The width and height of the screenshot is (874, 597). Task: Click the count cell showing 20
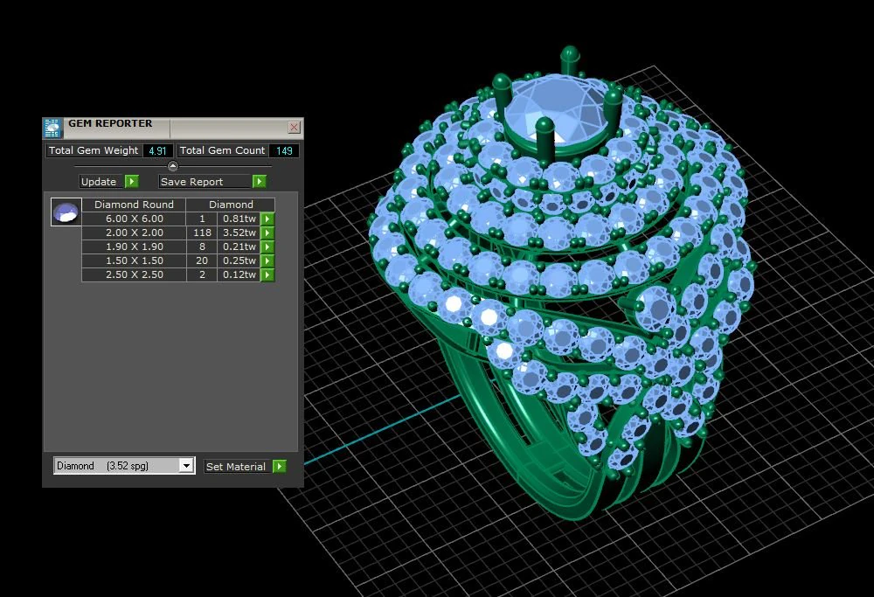click(202, 260)
